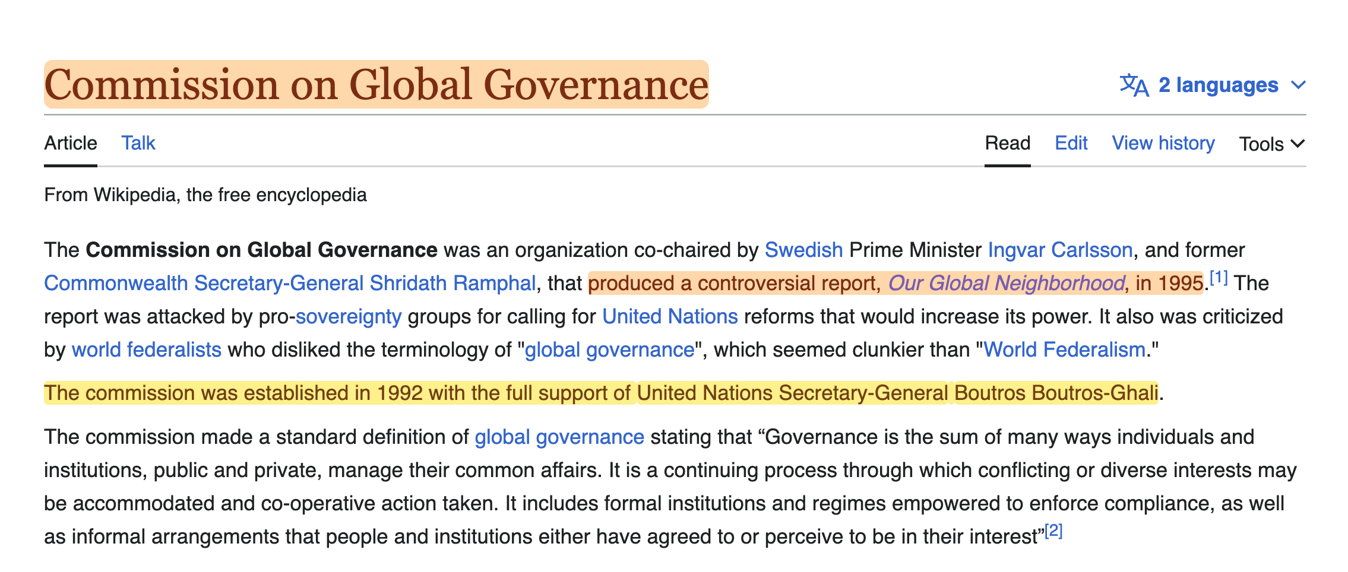Open the quoted "global governance" link
The image size is (1348, 572).
click(x=610, y=349)
